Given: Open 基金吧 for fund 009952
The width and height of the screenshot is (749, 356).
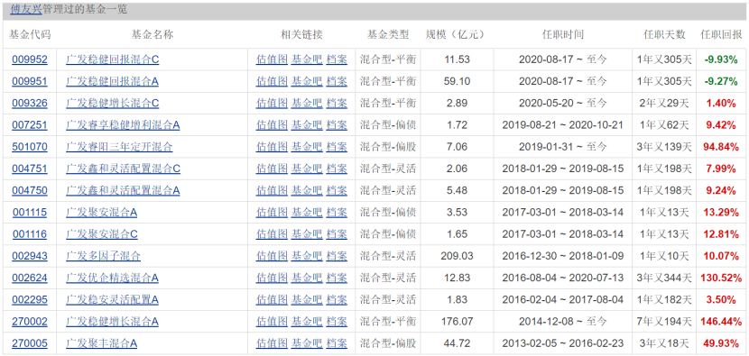Looking at the screenshot, I should pos(307,59).
